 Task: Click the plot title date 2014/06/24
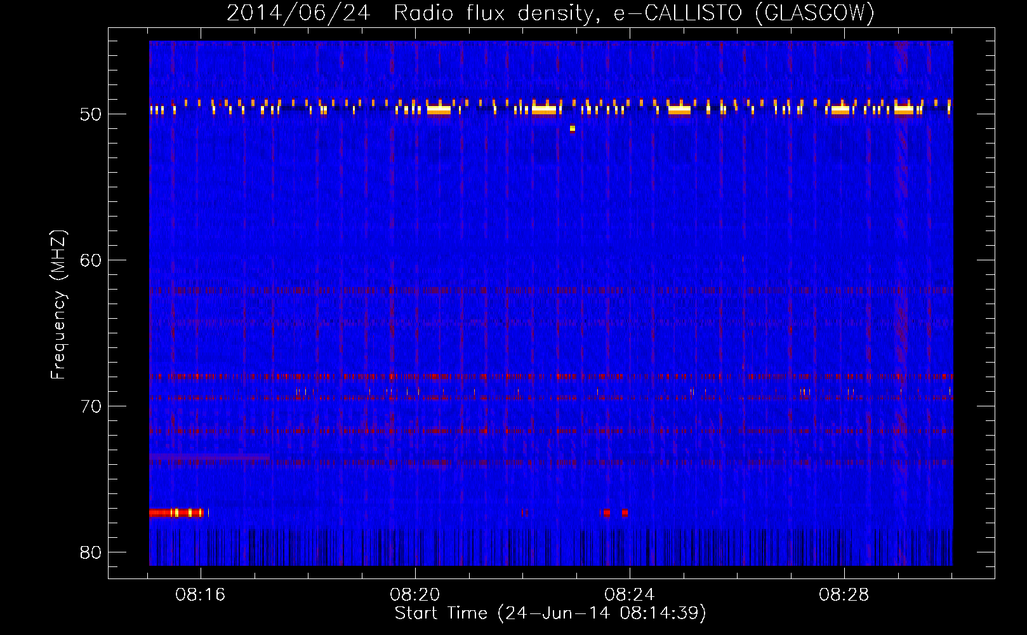[298, 13]
